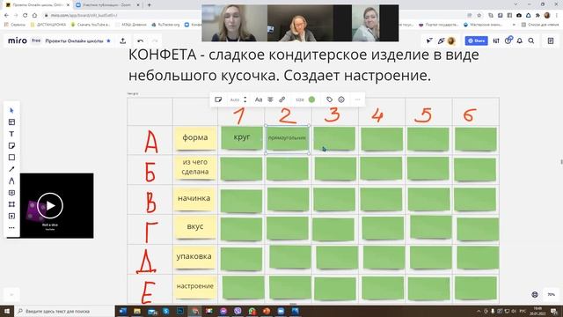
Task: Select the yellow note настроение
Action: point(195,287)
